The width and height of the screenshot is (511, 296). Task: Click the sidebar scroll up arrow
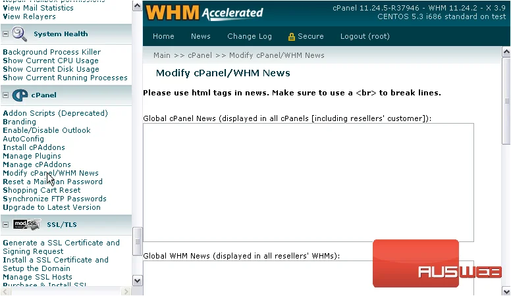[x=137, y=6]
